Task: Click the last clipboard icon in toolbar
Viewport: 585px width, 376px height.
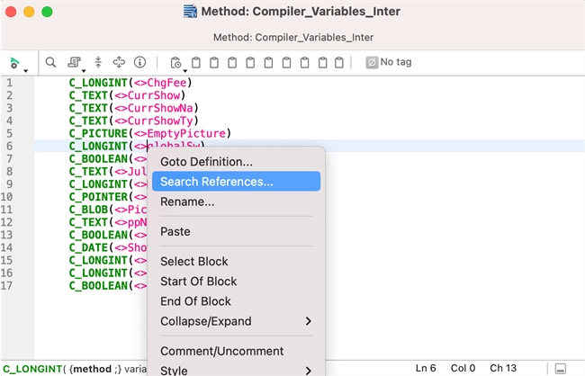Action: 339,63
